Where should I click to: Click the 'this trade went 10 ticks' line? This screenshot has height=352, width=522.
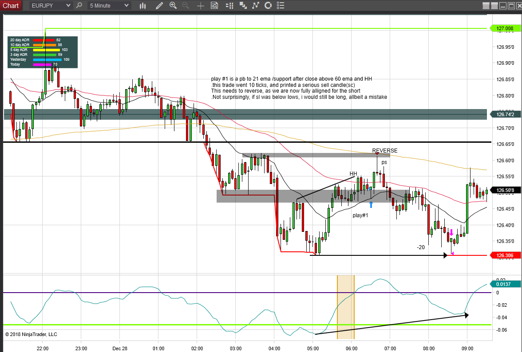click(283, 85)
